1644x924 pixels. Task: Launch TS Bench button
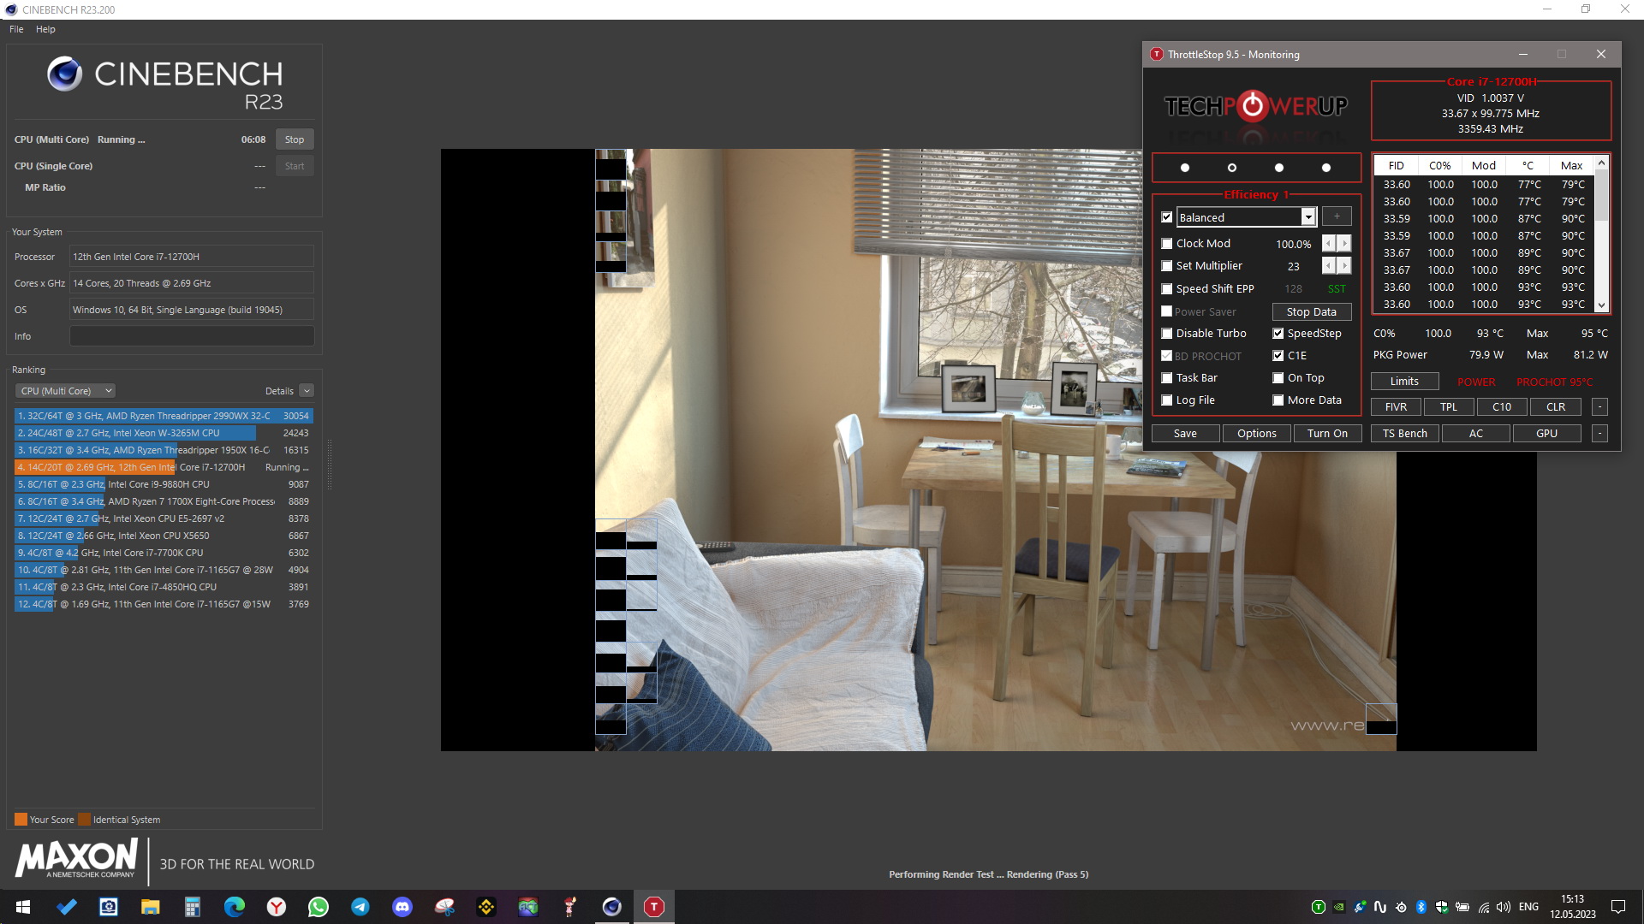click(x=1405, y=434)
